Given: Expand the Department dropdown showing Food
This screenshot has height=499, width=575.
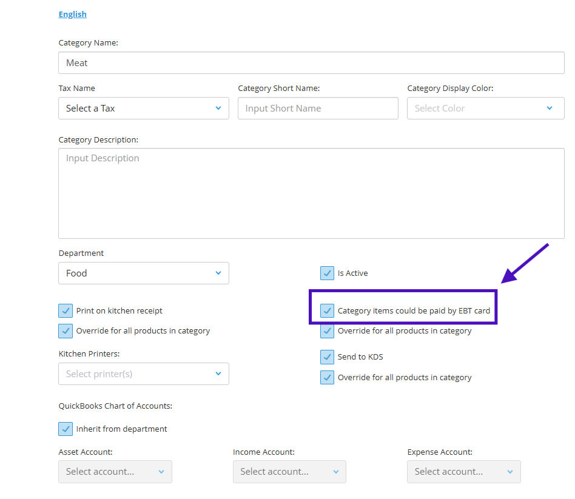Looking at the screenshot, I should (x=144, y=273).
